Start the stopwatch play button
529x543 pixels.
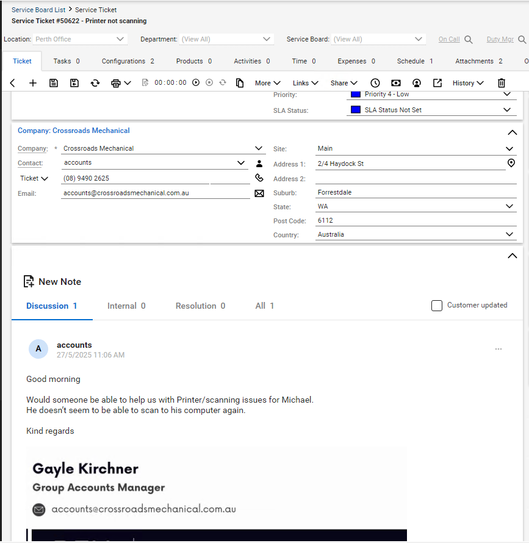196,83
